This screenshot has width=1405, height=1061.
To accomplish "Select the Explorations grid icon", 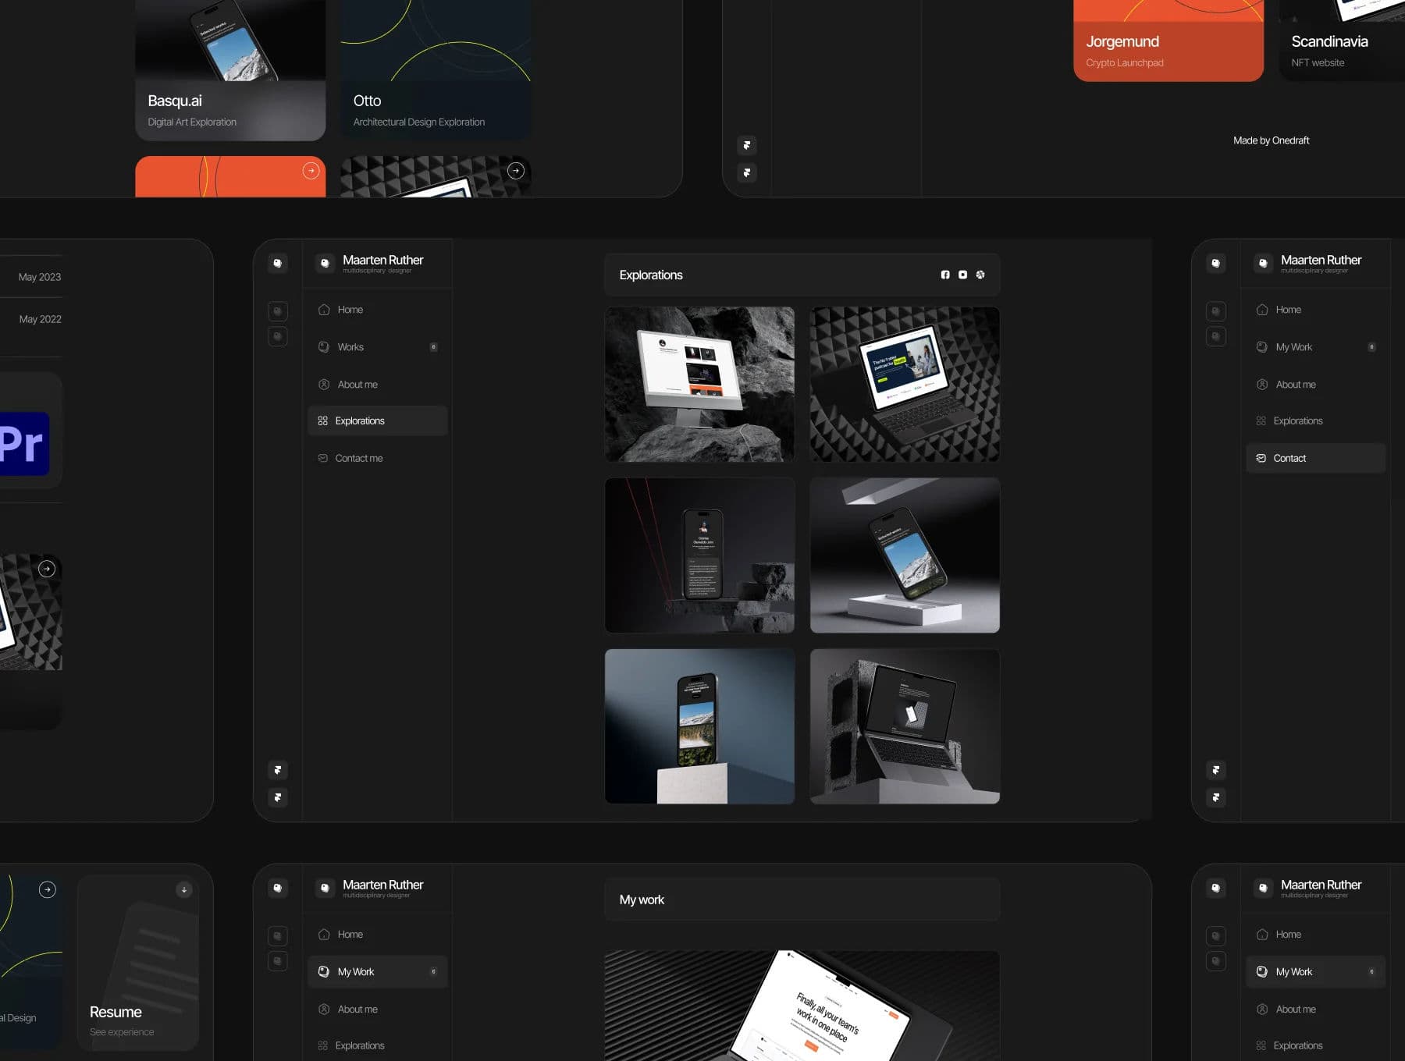I will click(x=322, y=420).
